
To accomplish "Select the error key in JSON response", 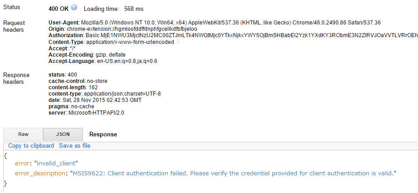I will point(23,163).
